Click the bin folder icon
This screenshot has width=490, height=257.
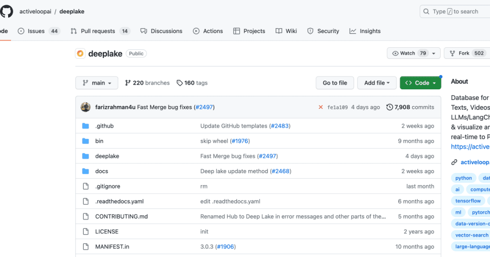[x=86, y=141]
